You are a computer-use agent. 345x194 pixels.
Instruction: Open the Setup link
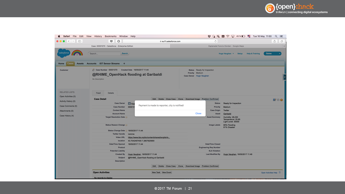pyautogui.click(x=240, y=54)
